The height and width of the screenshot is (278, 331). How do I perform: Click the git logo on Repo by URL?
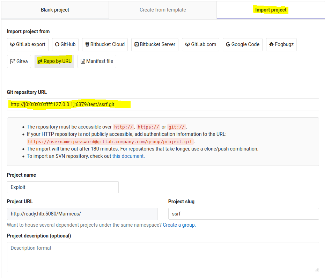click(40, 61)
